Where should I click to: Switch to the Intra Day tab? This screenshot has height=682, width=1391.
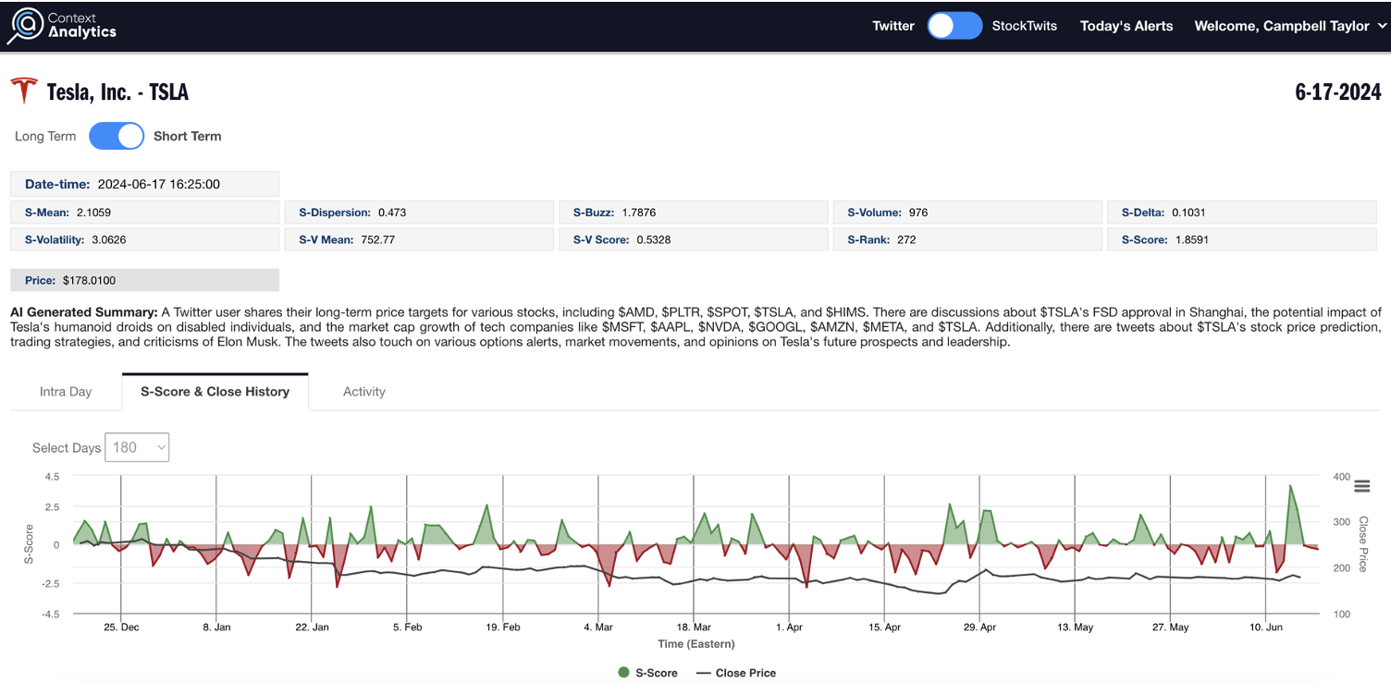(66, 392)
